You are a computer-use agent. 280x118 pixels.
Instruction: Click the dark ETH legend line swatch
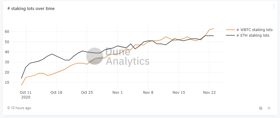(x=230, y=35)
